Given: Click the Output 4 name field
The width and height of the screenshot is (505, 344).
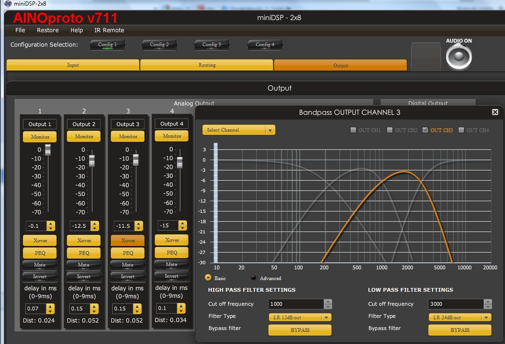Looking at the screenshot, I should point(172,124).
